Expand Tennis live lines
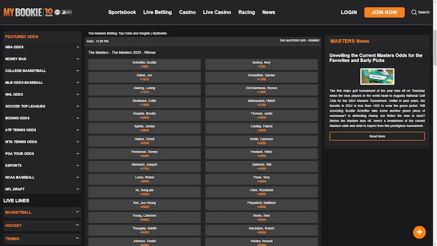Screen dimensions: 437x246 [x=42, y=239]
